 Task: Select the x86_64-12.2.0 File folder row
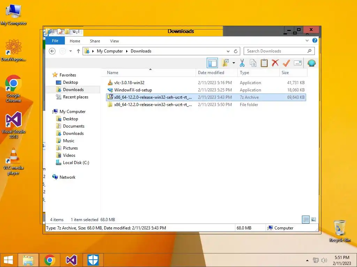point(206,104)
